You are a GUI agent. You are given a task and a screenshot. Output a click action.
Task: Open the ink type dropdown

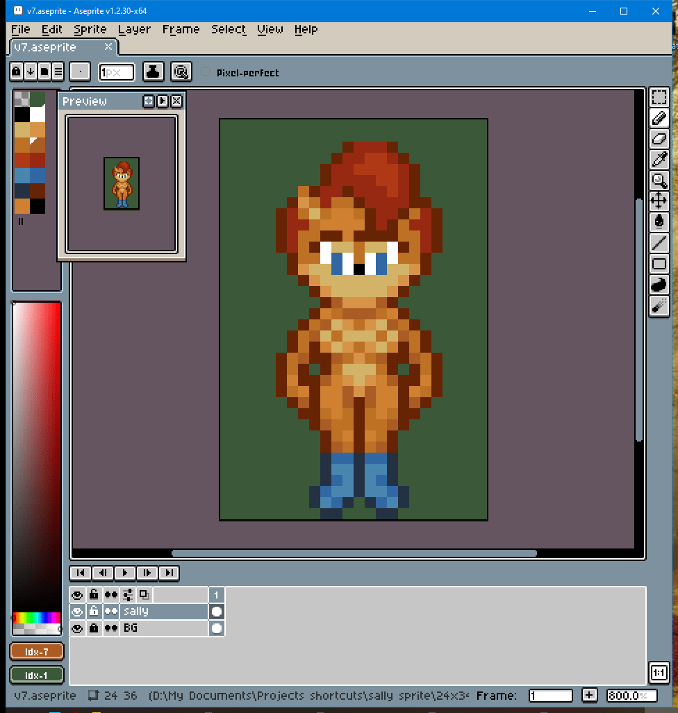pos(154,71)
